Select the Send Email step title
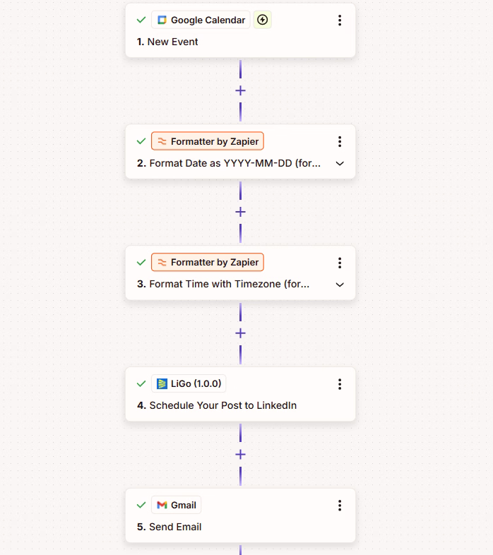The image size is (493, 555). pyautogui.click(x=174, y=527)
